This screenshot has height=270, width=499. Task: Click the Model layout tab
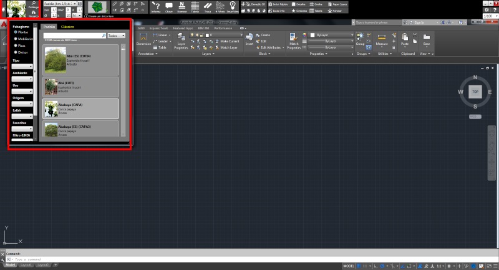[x=10, y=265]
